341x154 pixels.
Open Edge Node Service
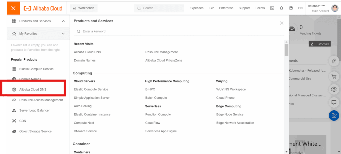click(x=230, y=114)
